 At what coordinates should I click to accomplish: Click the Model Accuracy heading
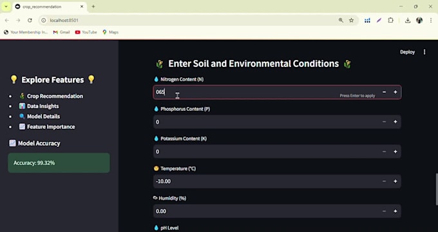(x=35, y=144)
